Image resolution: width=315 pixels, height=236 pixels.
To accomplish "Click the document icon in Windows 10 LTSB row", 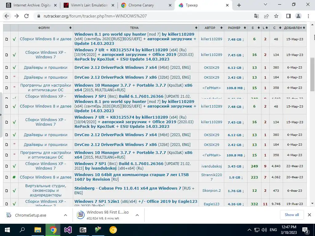I will (x=7, y=177).
